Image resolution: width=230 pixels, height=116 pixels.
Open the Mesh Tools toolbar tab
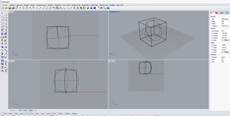94,5
